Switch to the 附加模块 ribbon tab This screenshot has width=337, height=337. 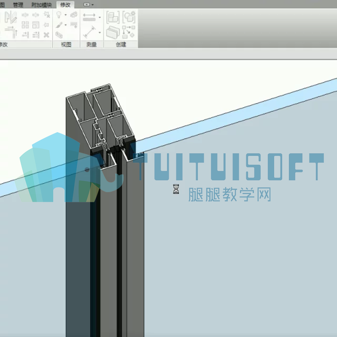pos(41,5)
